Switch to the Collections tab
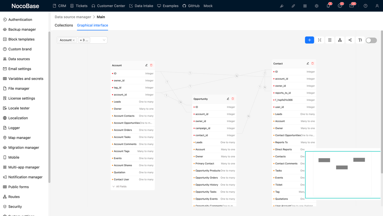Viewport: 383px width, 216px height. [64, 25]
